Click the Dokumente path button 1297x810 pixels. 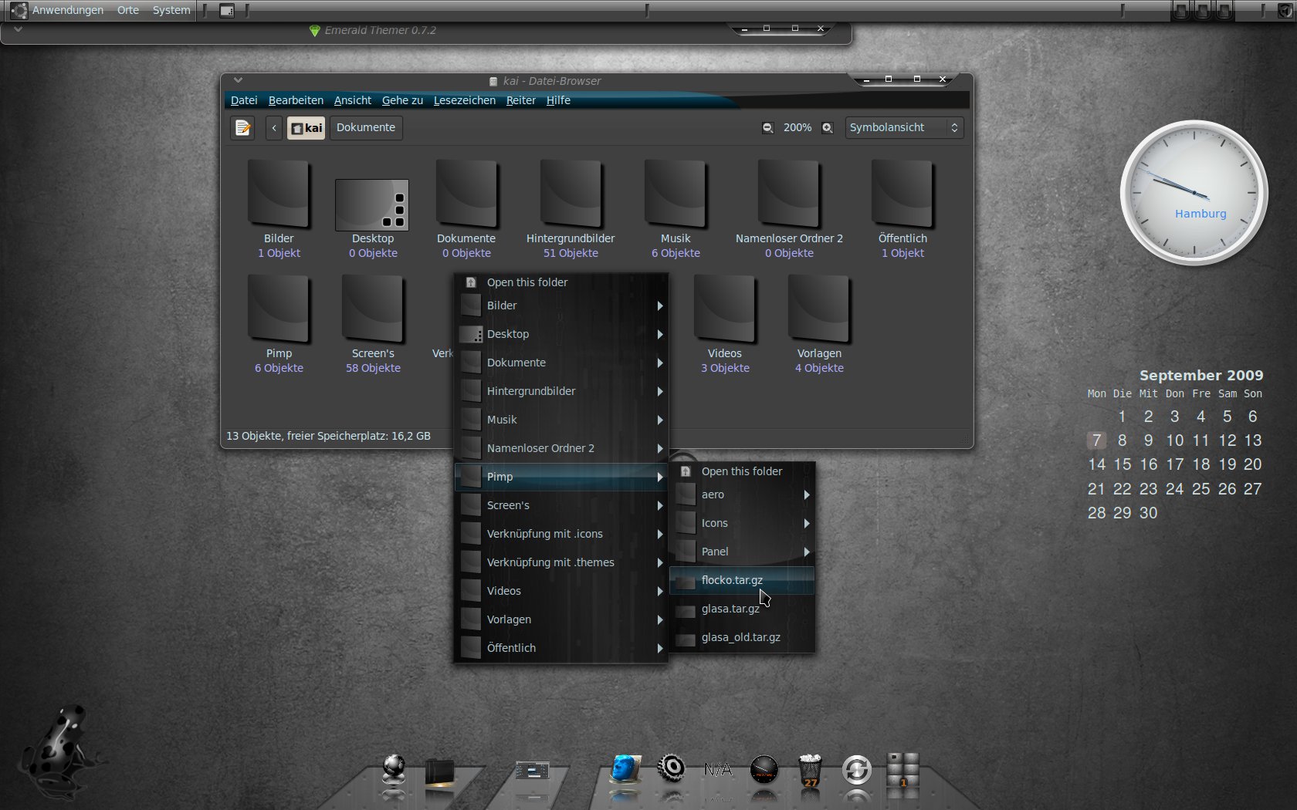[x=366, y=128]
